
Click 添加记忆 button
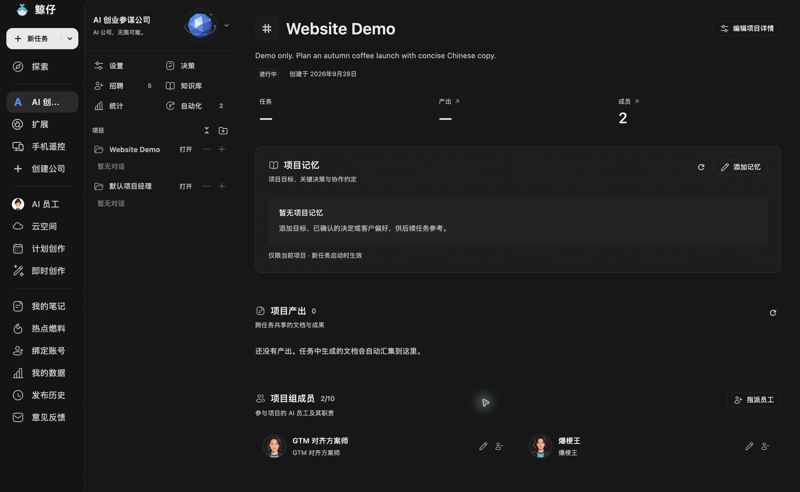[x=740, y=167]
